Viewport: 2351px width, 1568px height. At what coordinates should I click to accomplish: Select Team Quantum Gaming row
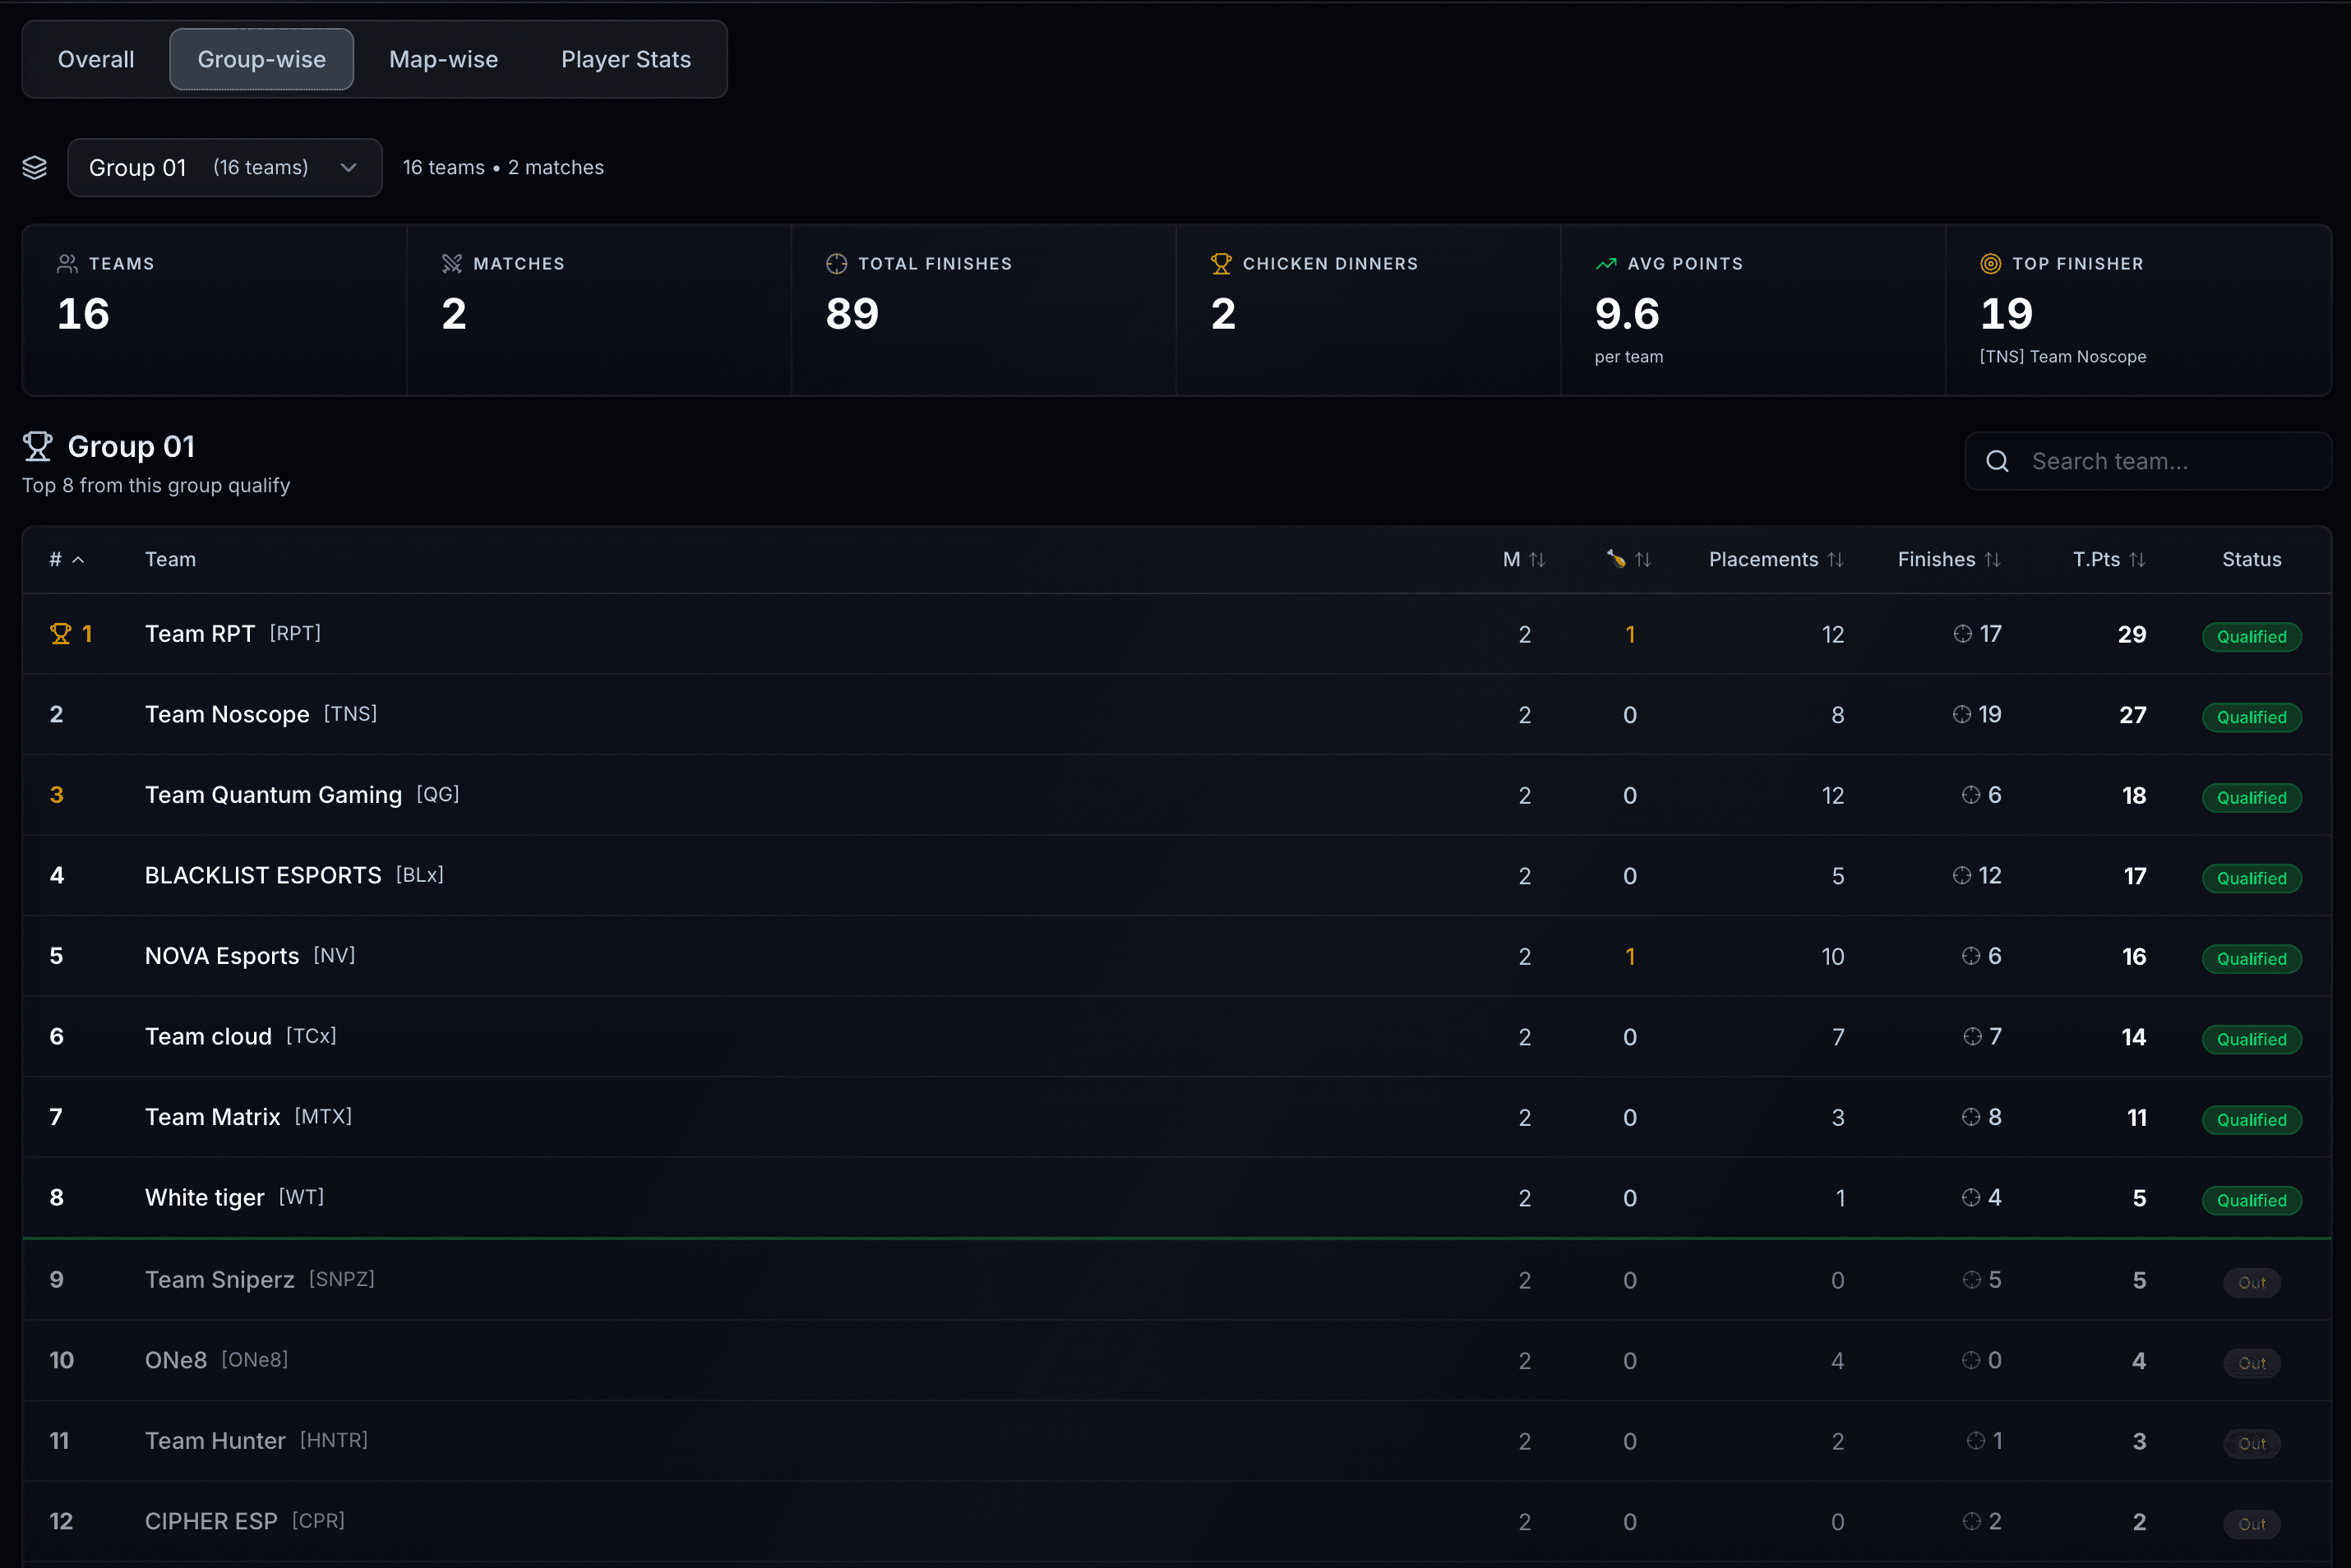(x=1176, y=795)
